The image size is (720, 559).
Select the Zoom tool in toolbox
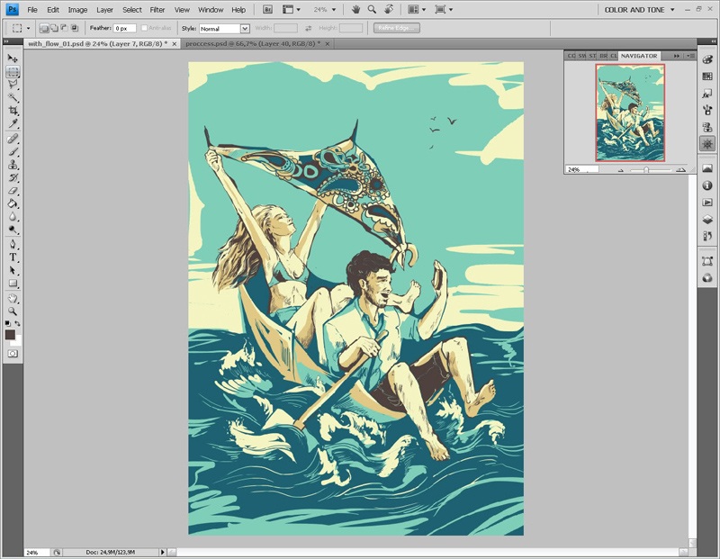pyautogui.click(x=13, y=311)
